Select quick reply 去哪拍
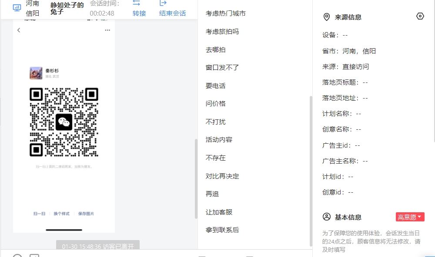This screenshot has height=257, width=435. [x=216, y=50]
